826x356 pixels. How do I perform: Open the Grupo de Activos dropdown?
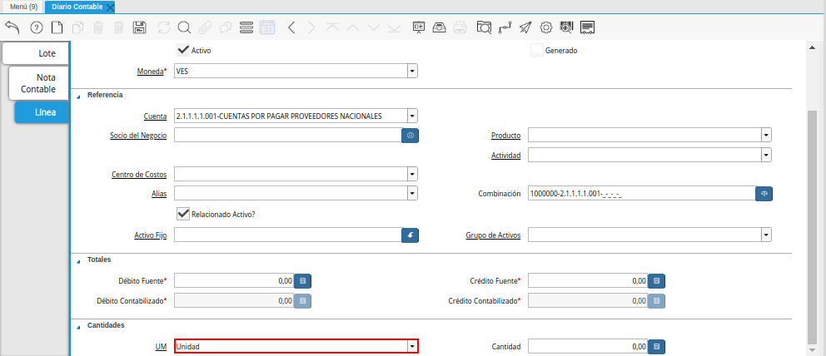767,235
